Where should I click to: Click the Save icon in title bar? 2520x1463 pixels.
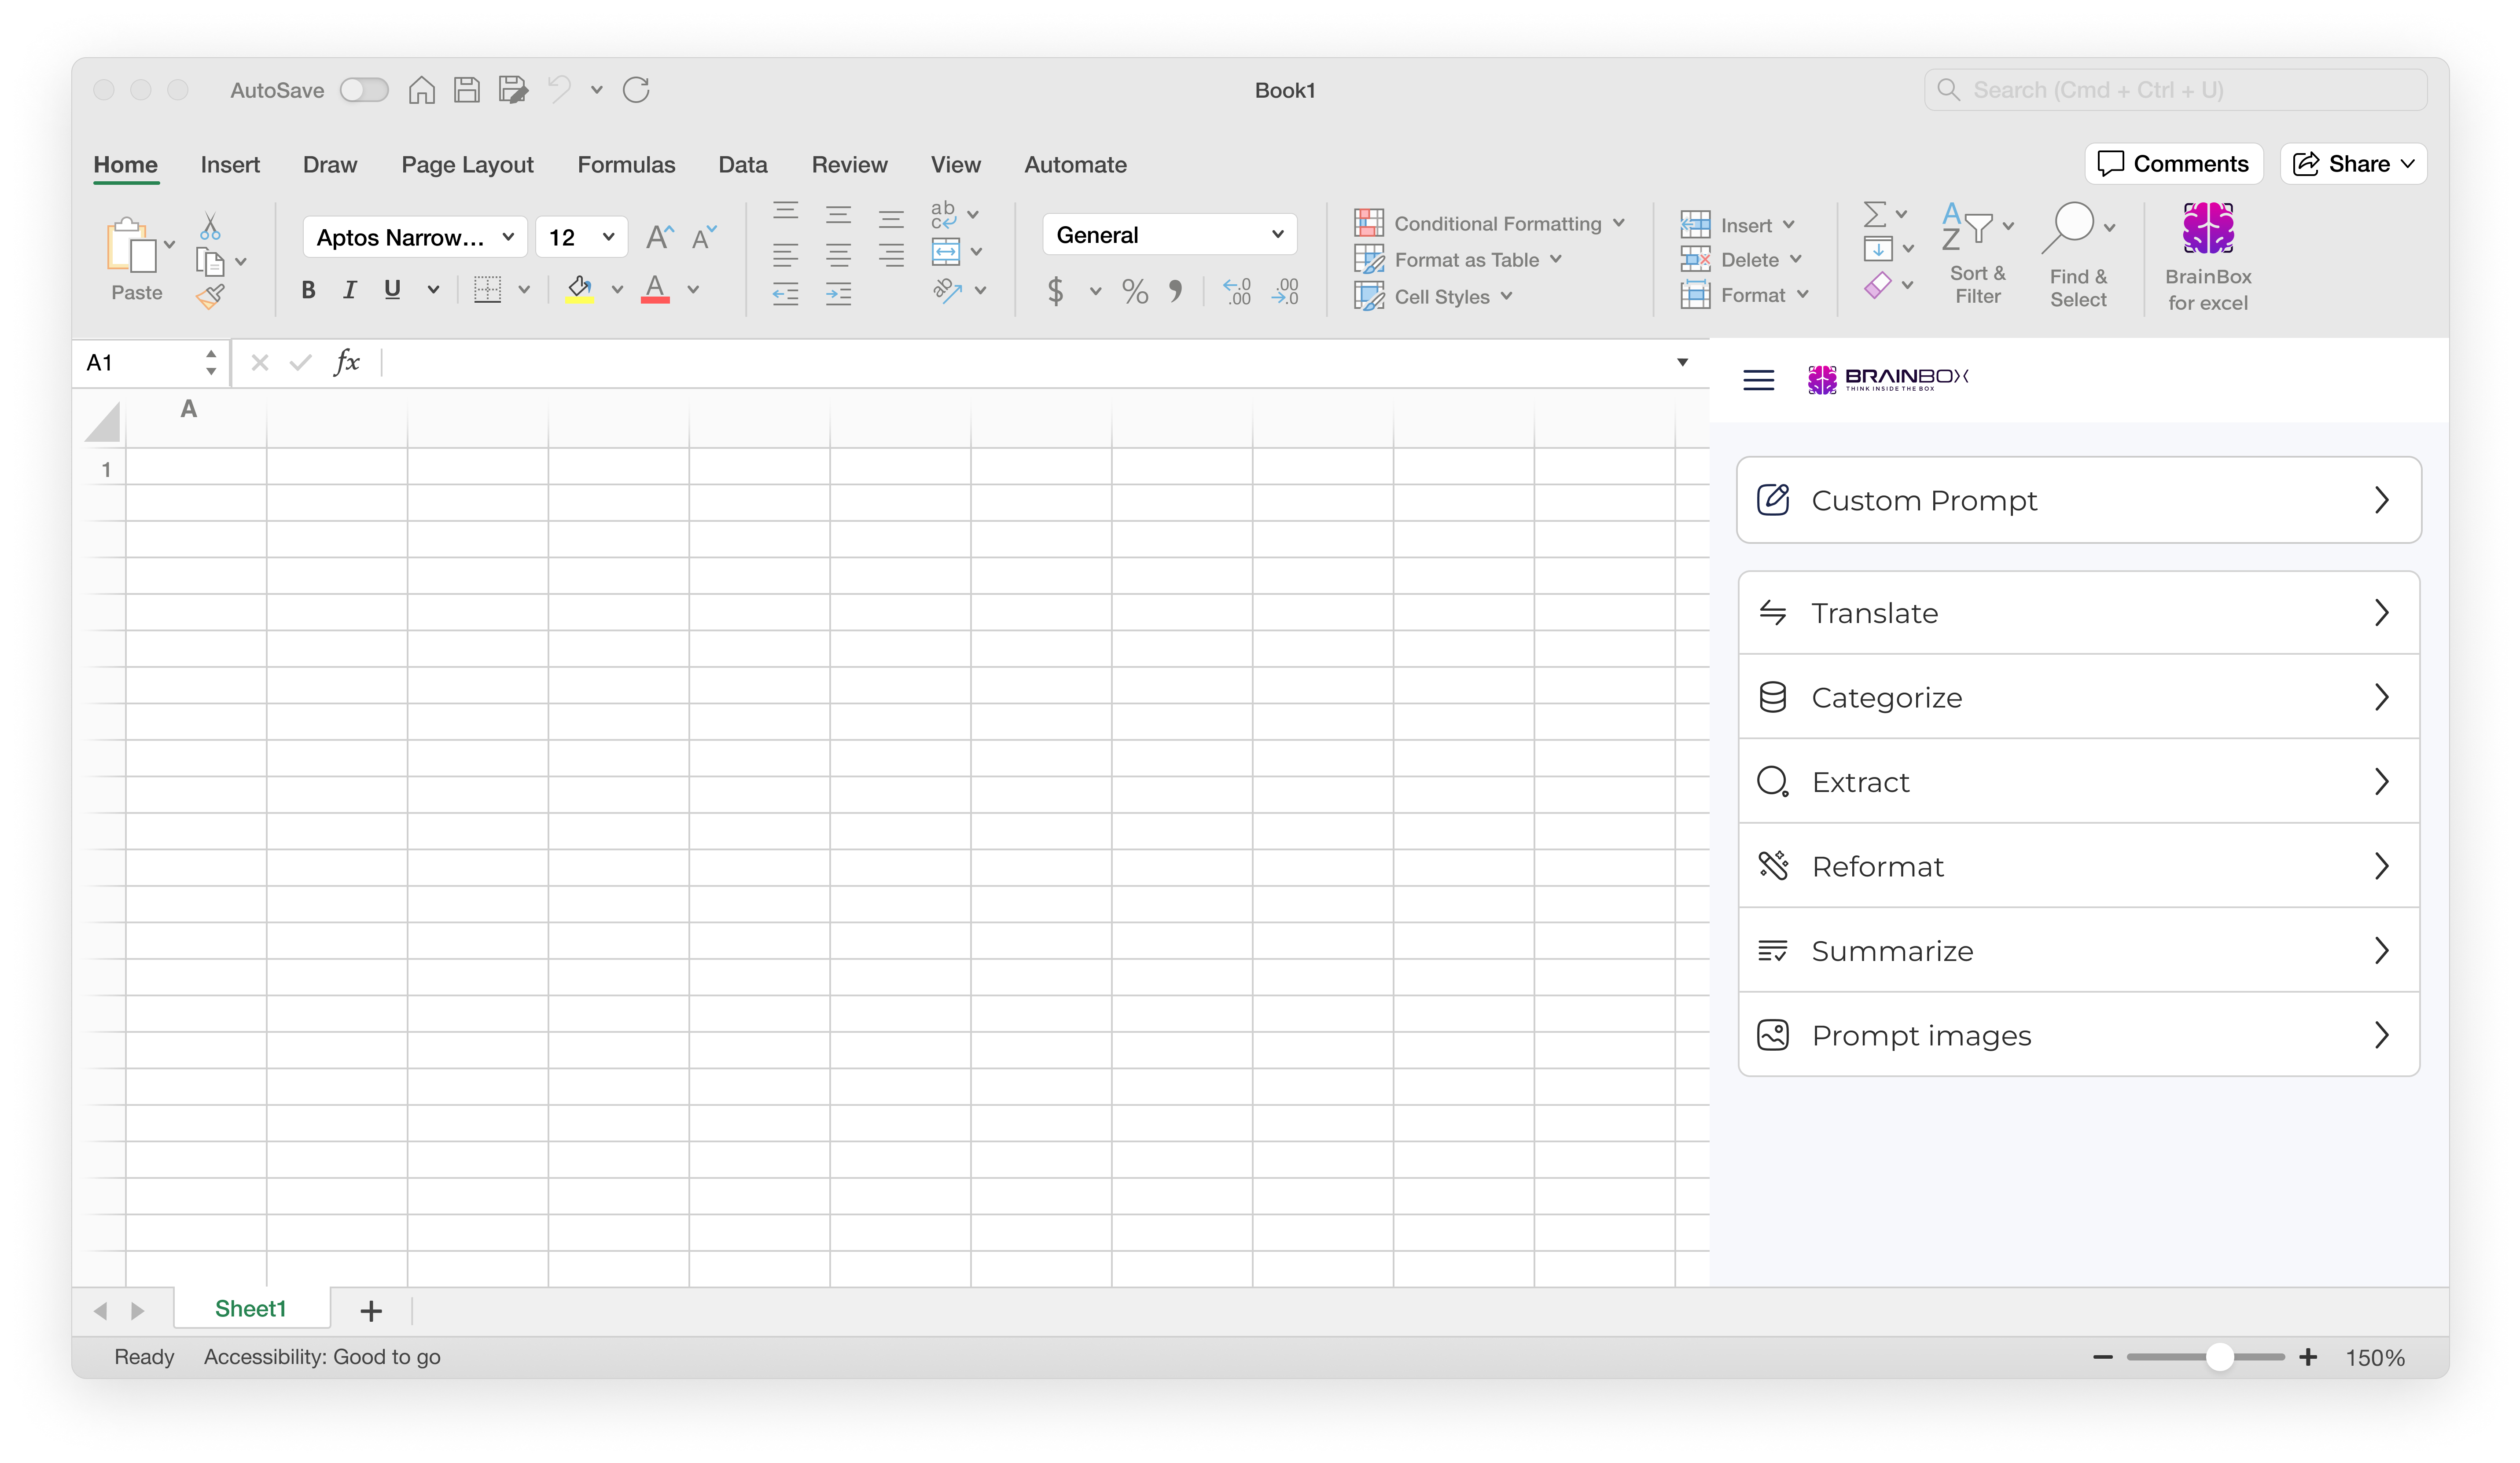[x=466, y=90]
